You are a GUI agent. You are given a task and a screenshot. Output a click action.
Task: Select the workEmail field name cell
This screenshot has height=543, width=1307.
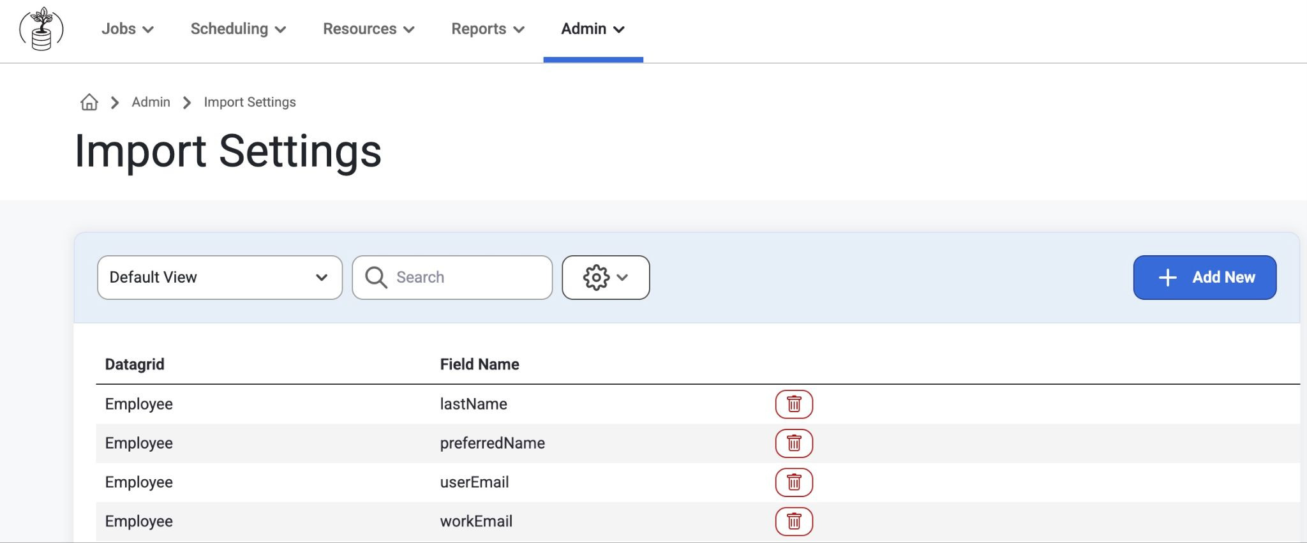coord(476,521)
